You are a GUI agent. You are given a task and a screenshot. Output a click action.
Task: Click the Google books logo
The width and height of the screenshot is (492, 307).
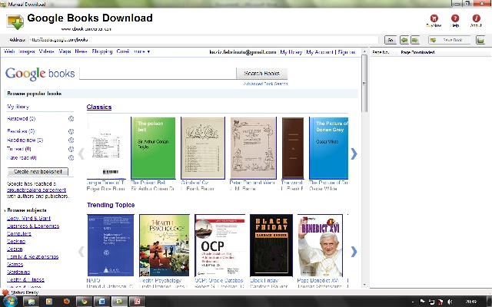click(40, 74)
